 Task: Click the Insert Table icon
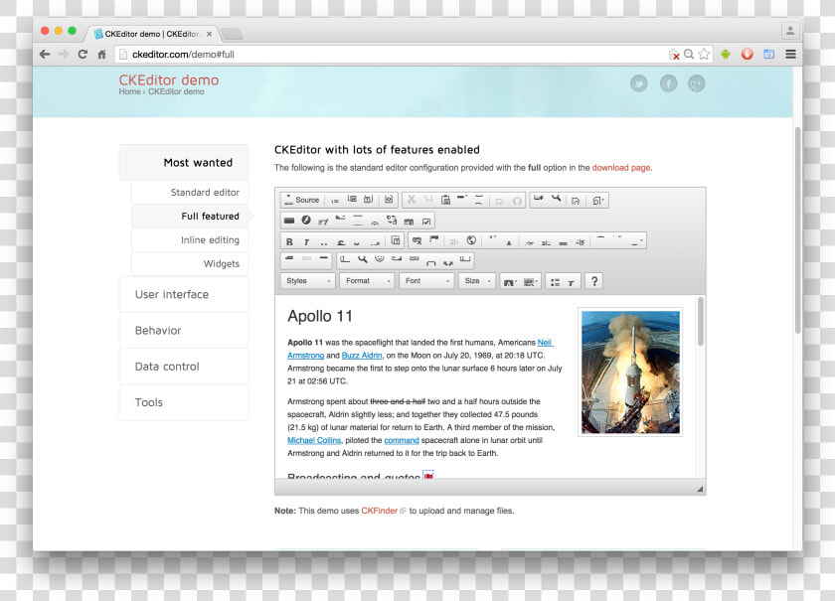(x=379, y=260)
